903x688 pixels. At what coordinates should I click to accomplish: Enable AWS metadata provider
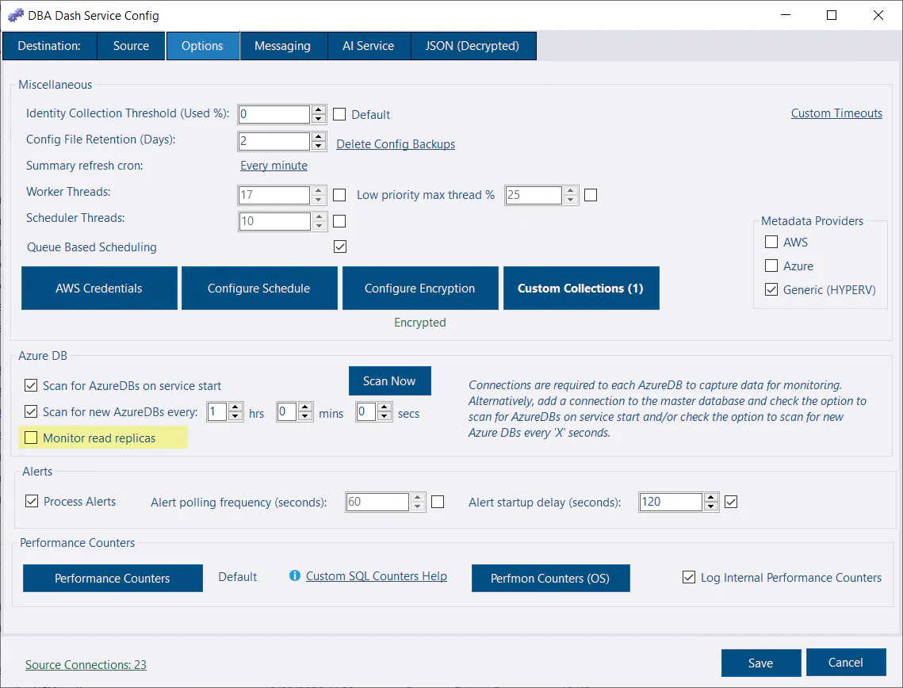771,241
